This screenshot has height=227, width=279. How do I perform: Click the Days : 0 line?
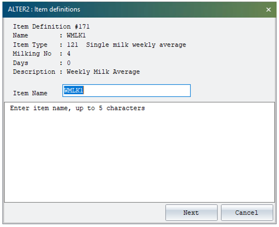pos(42,63)
